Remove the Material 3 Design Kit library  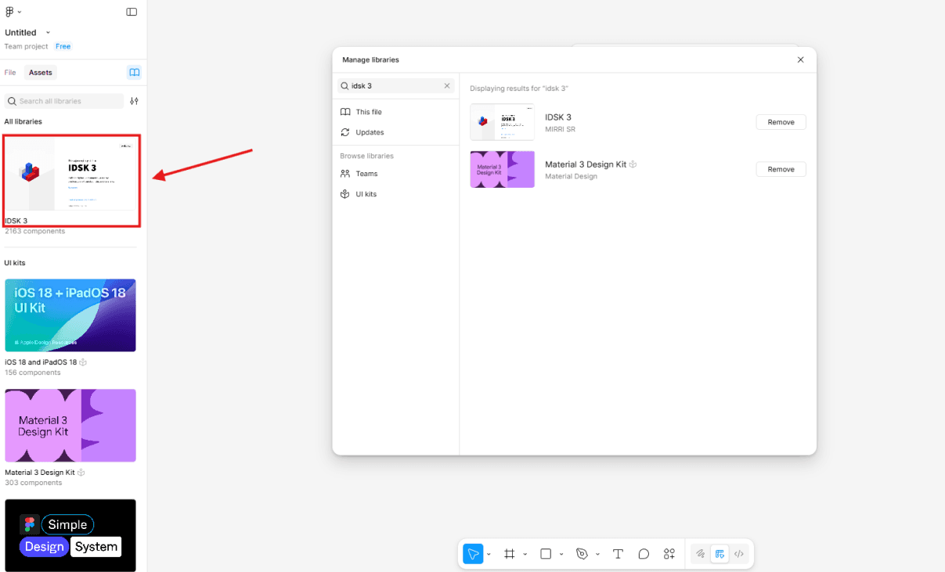click(781, 169)
